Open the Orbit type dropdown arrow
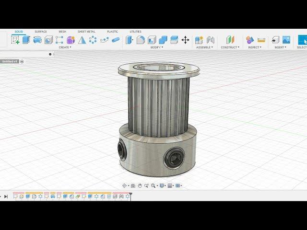Image resolution: width=307 pixels, height=230 pixels. click(x=128, y=186)
